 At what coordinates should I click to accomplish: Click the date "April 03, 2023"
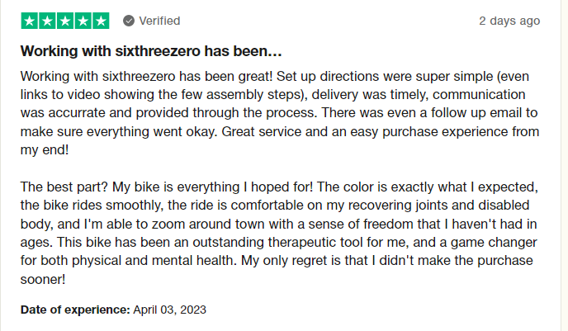[170, 310]
